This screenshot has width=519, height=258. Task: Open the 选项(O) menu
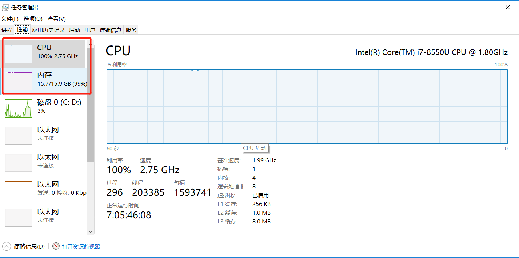click(33, 19)
